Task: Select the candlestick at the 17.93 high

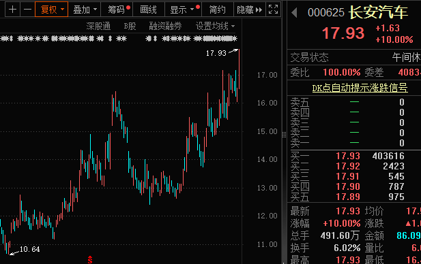Action: tap(239, 69)
